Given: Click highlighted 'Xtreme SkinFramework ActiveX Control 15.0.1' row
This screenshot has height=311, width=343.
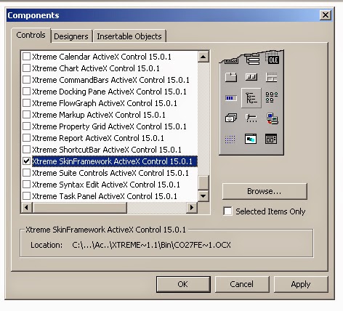Looking at the screenshot, I should click(115, 161).
